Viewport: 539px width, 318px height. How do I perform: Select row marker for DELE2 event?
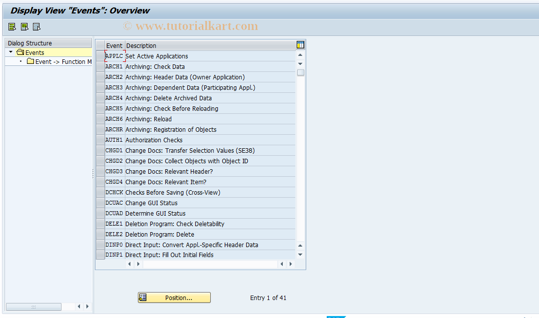pyautogui.click(x=100, y=234)
